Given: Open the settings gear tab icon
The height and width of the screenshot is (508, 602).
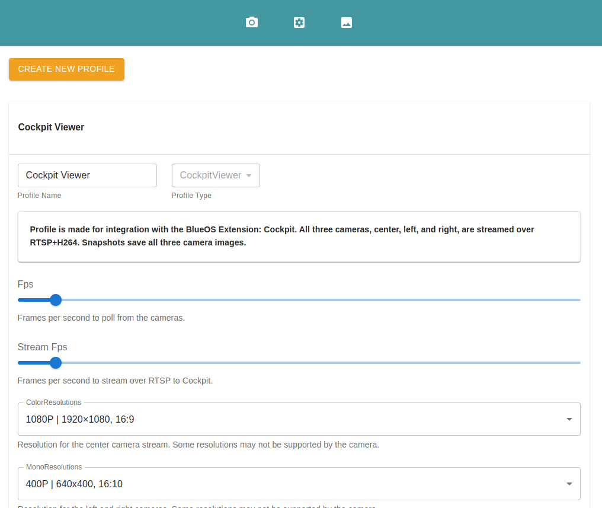Looking at the screenshot, I should pyautogui.click(x=299, y=23).
